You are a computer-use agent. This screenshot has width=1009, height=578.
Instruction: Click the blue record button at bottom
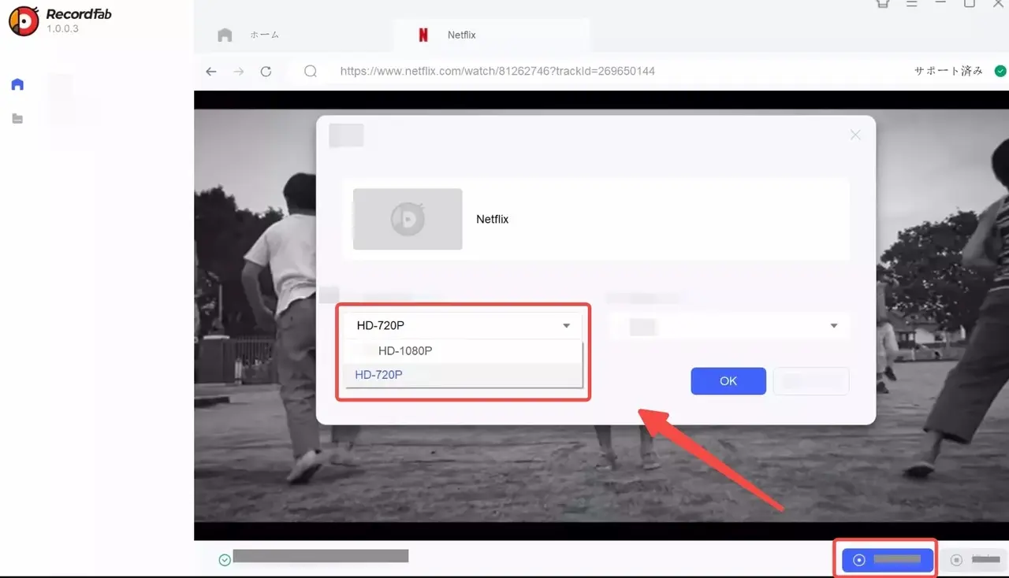click(888, 560)
